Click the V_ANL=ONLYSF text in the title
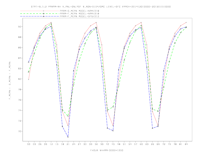 (x=72, y=7)
